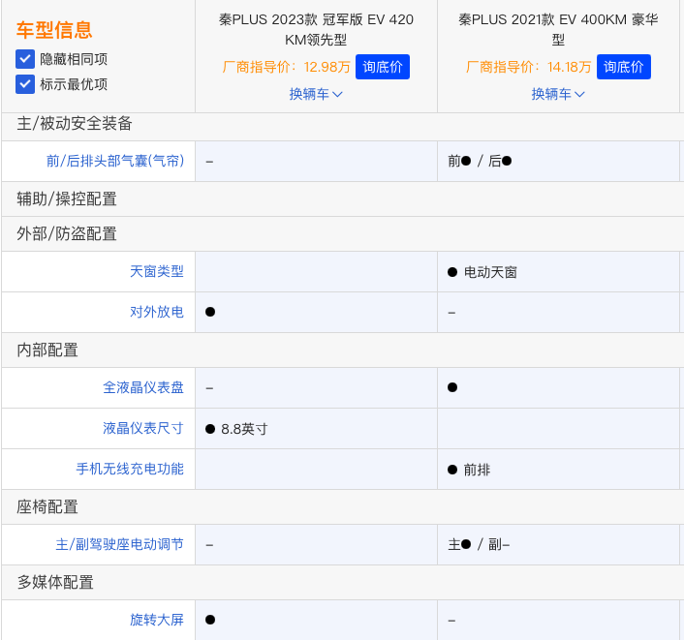Open the 全液晶仪表盘 parameter link
The height and width of the screenshot is (640, 684).
point(143,387)
